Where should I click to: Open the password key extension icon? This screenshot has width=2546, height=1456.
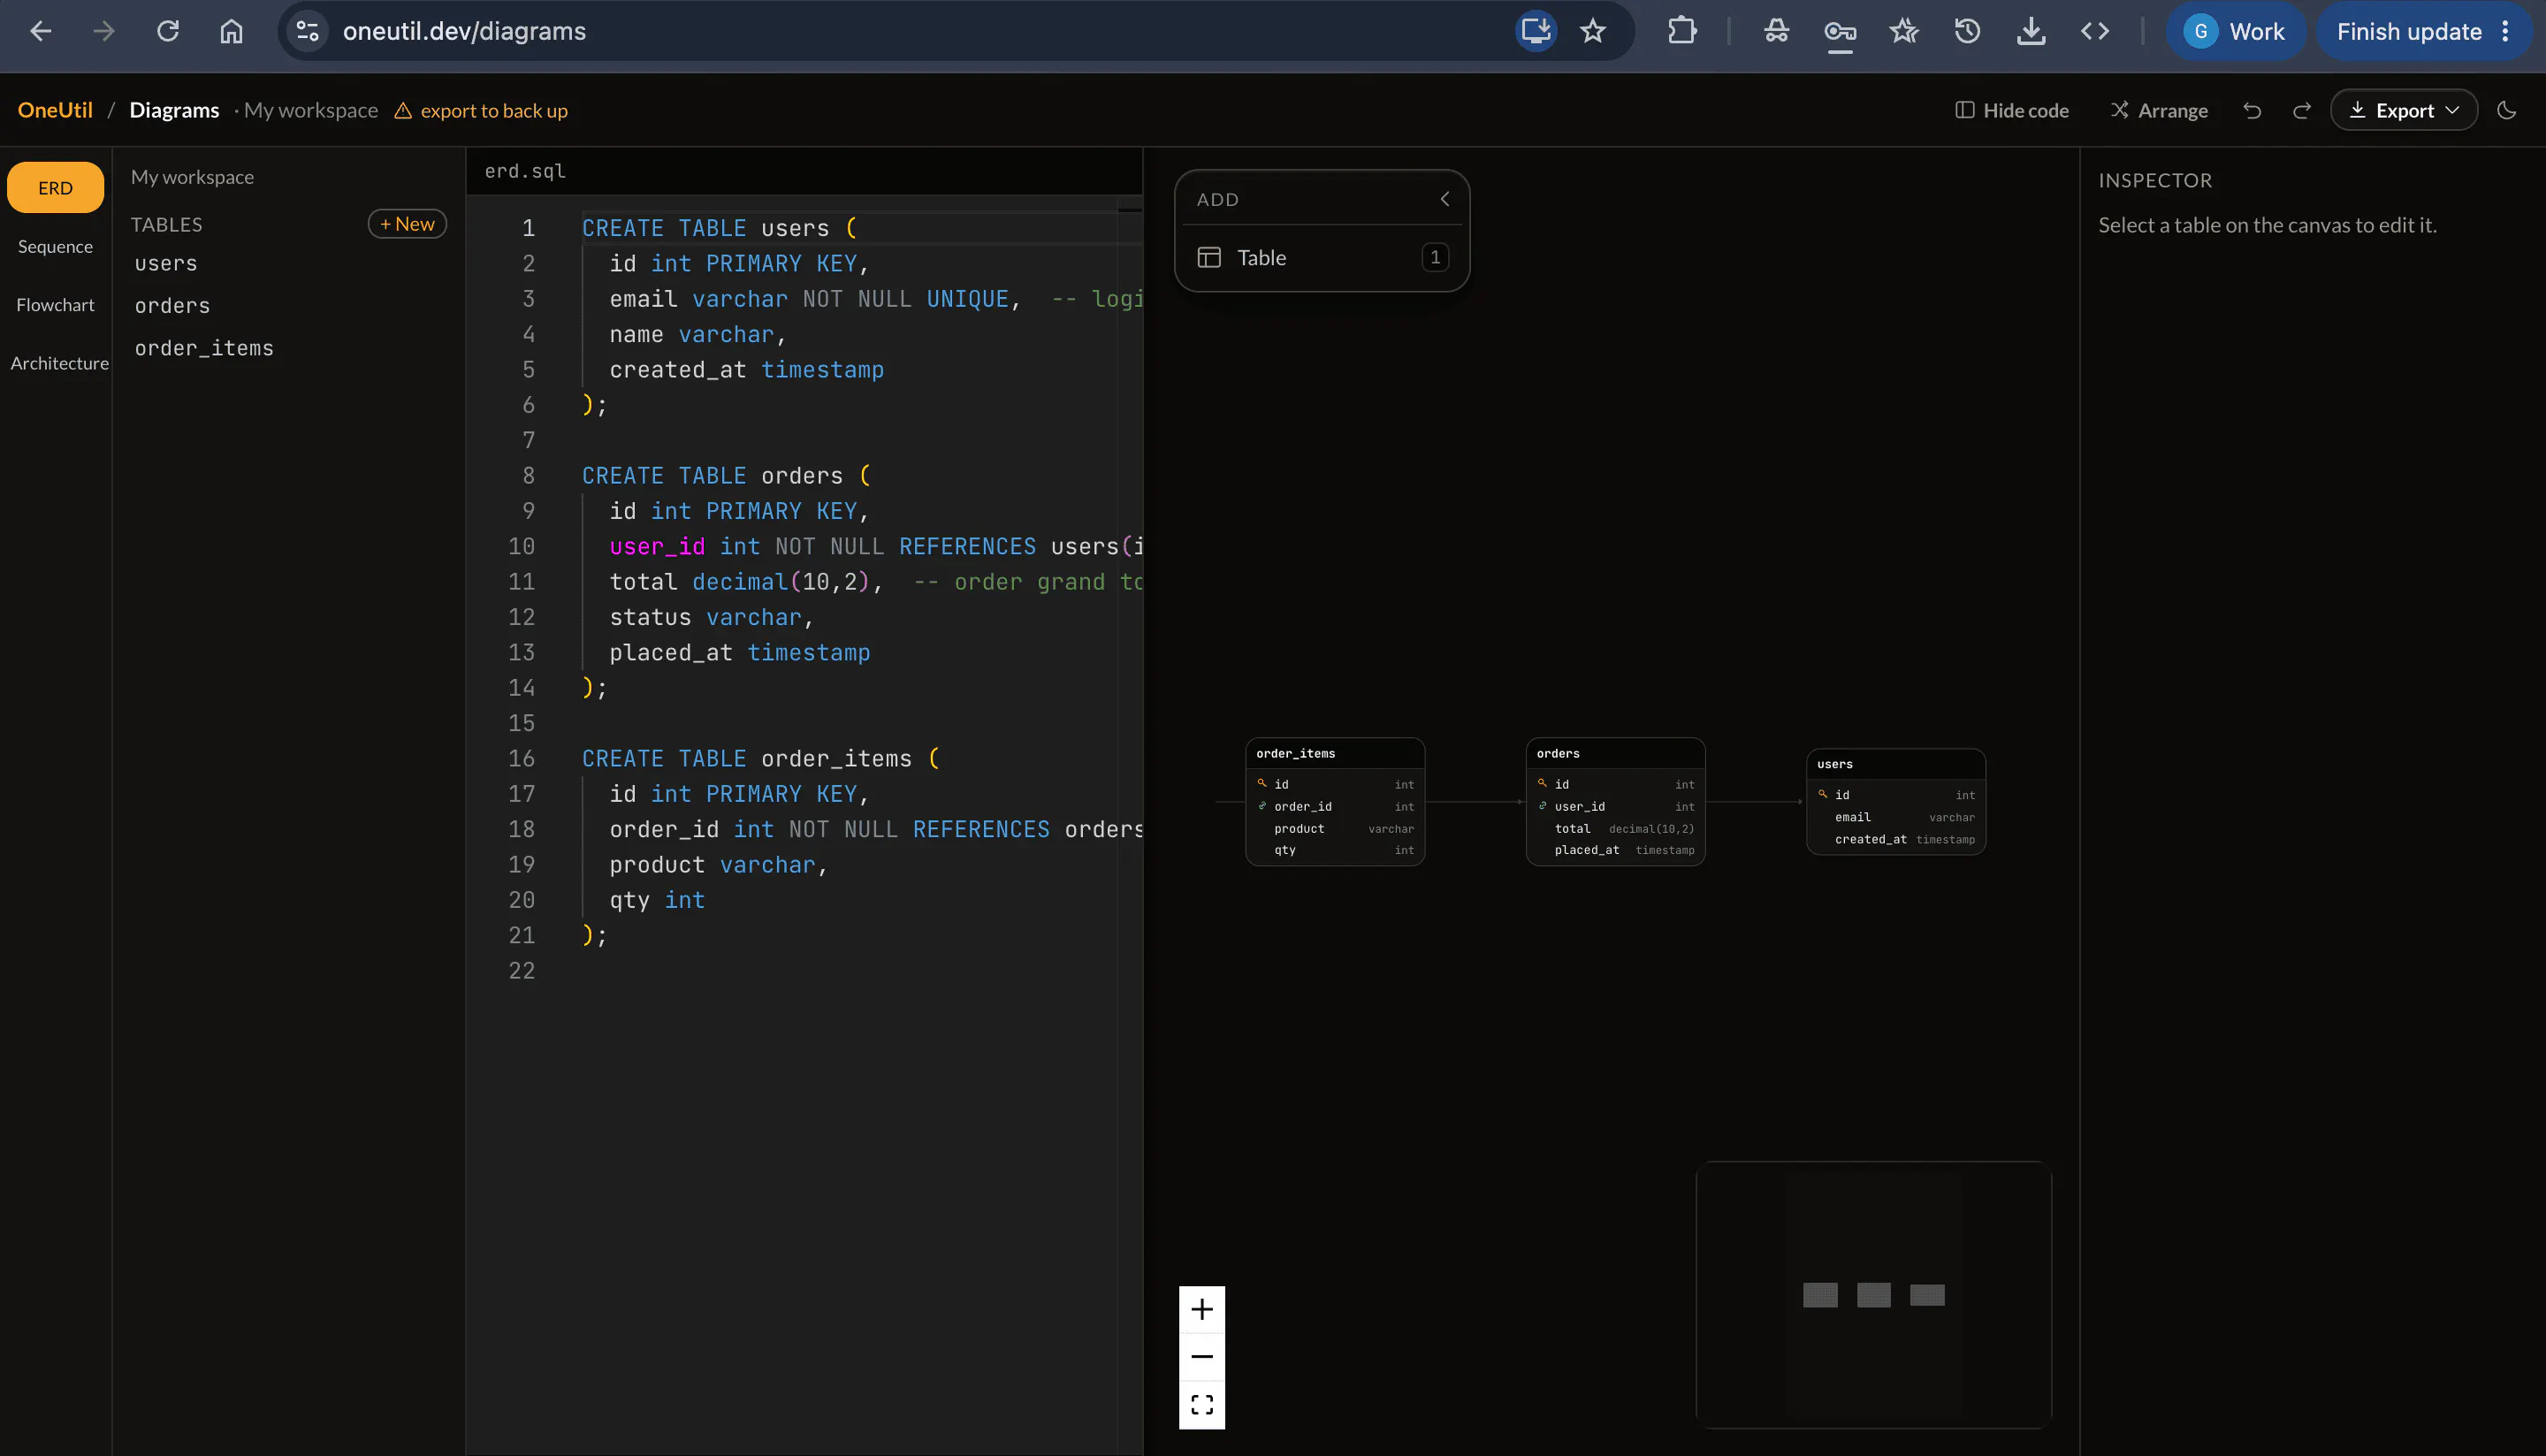pyautogui.click(x=1840, y=31)
